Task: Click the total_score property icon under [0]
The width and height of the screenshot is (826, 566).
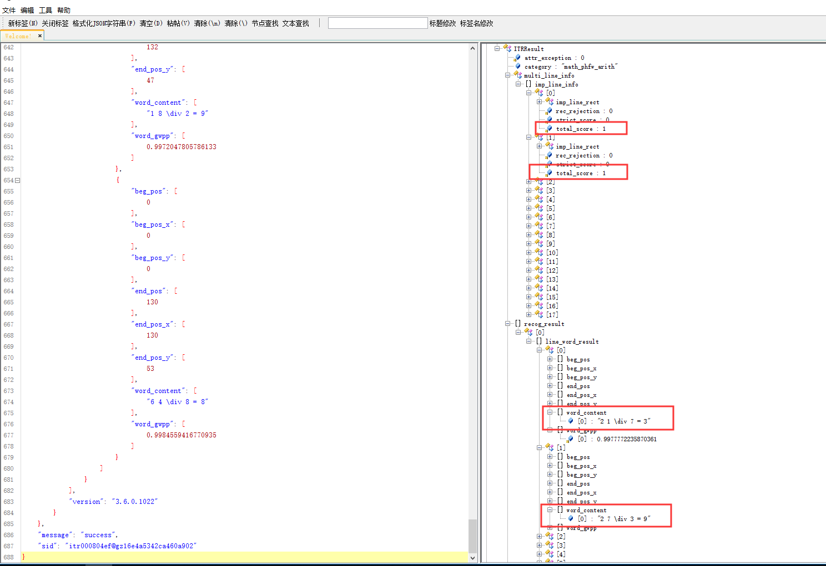Action: pyautogui.click(x=549, y=129)
